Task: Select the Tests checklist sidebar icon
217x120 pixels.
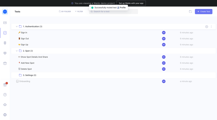Action: point(5,33)
